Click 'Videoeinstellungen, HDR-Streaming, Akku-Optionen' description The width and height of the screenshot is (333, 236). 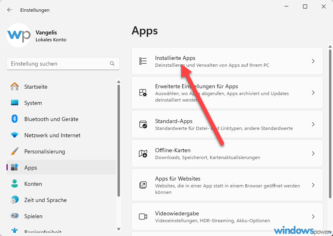(x=212, y=221)
